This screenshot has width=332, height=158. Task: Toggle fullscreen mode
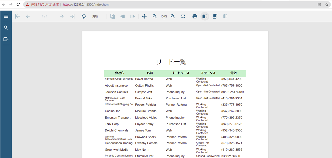click(x=183, y=16)
